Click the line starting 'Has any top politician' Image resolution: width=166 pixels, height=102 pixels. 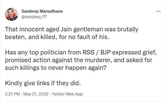pos(81,53)
